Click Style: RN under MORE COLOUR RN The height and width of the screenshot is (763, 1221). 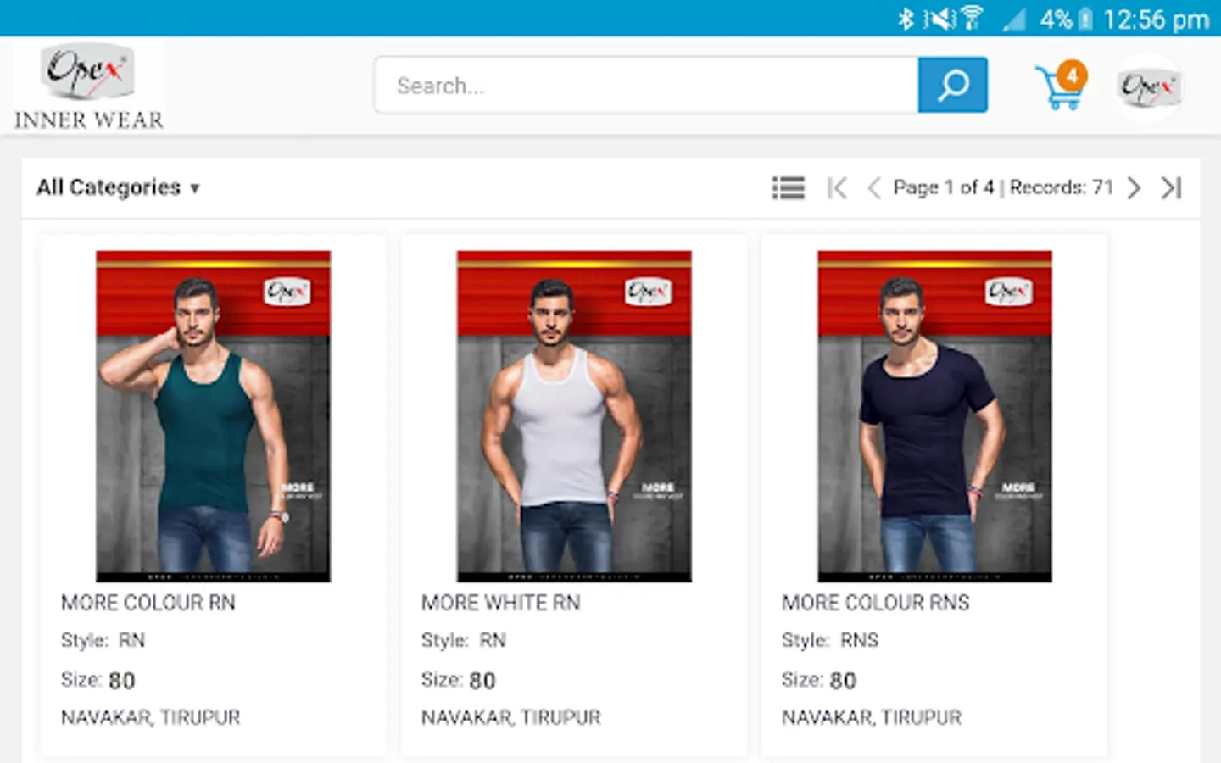click(103, 641)
